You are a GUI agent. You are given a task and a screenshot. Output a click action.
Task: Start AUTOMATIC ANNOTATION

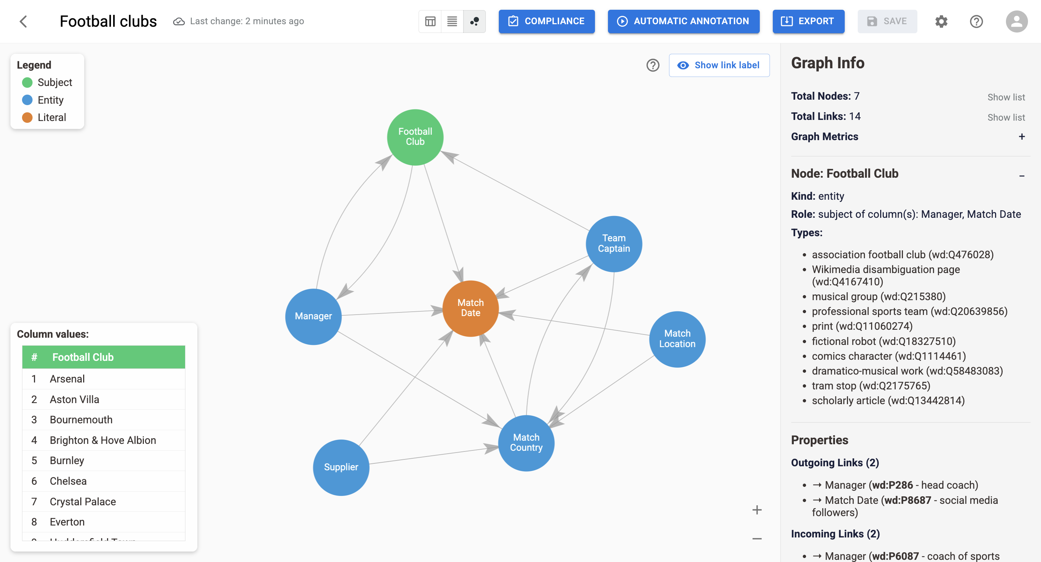pyautogui.click(x=684, y=21)
